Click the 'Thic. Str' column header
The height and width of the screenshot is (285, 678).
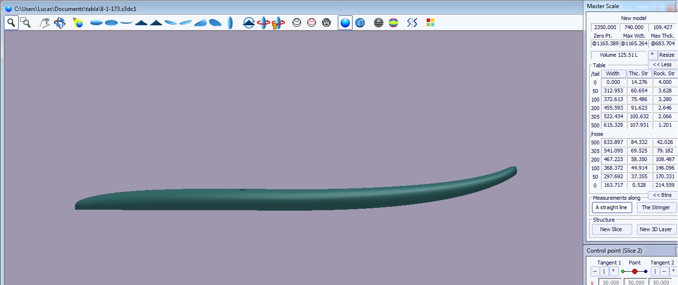pos(638,73)
